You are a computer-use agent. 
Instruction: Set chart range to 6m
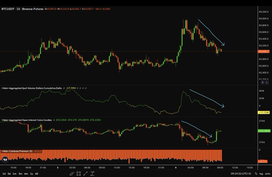(x=26, y=174)
